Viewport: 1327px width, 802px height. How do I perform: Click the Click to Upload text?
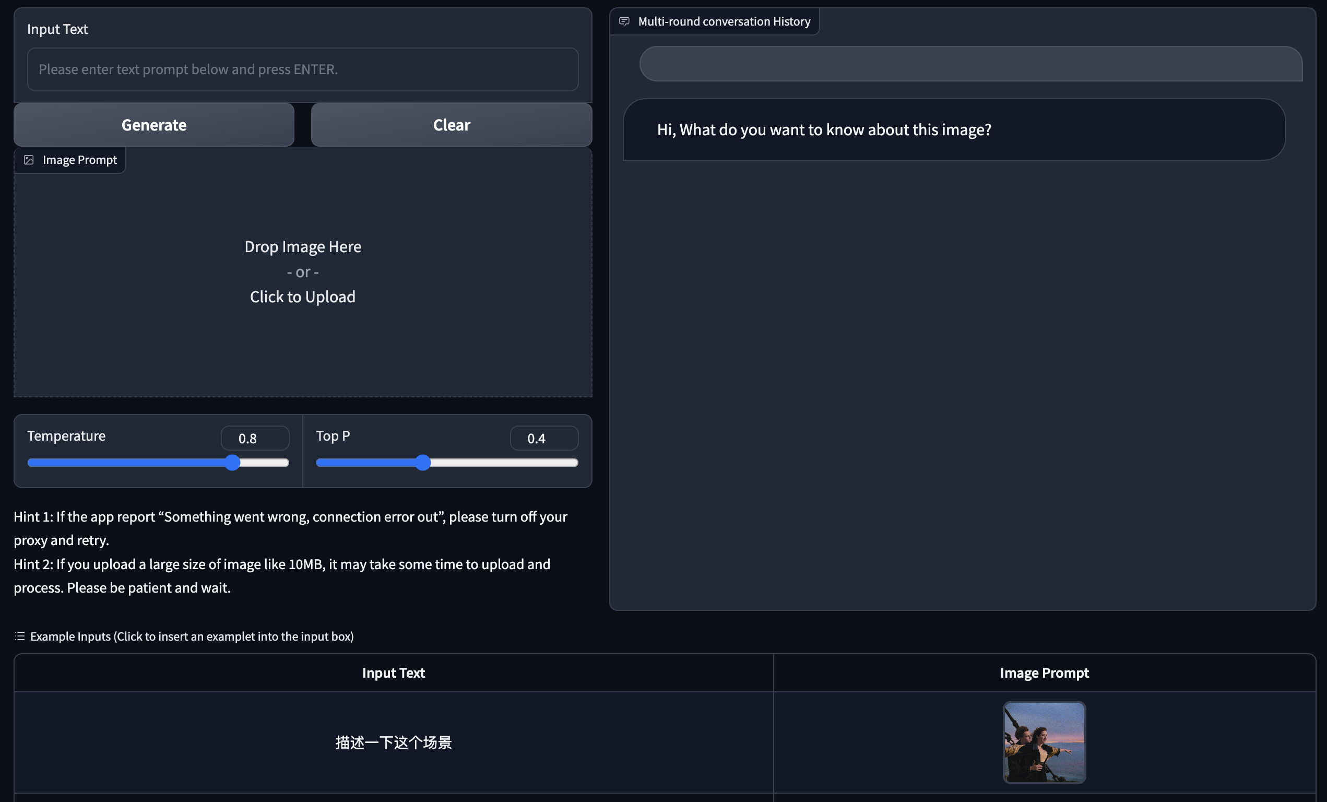tap(303, 297)
